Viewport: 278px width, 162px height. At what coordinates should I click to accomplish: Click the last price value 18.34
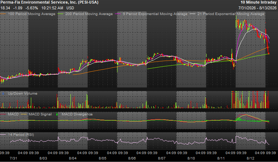5,8
